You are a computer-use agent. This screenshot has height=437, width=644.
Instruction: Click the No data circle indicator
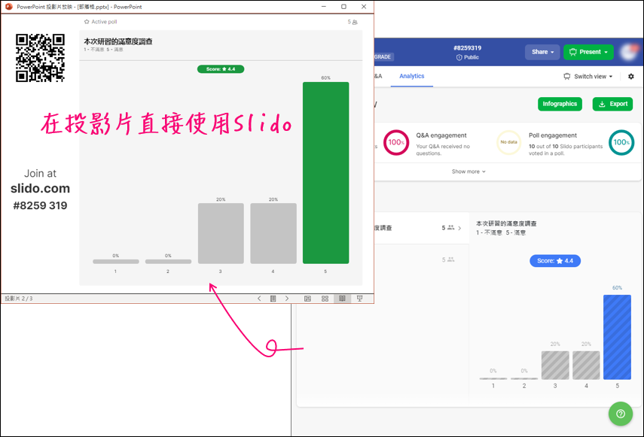click(508, 142)
